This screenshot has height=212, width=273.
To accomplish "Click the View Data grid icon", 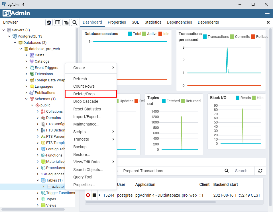I will 58,22.
